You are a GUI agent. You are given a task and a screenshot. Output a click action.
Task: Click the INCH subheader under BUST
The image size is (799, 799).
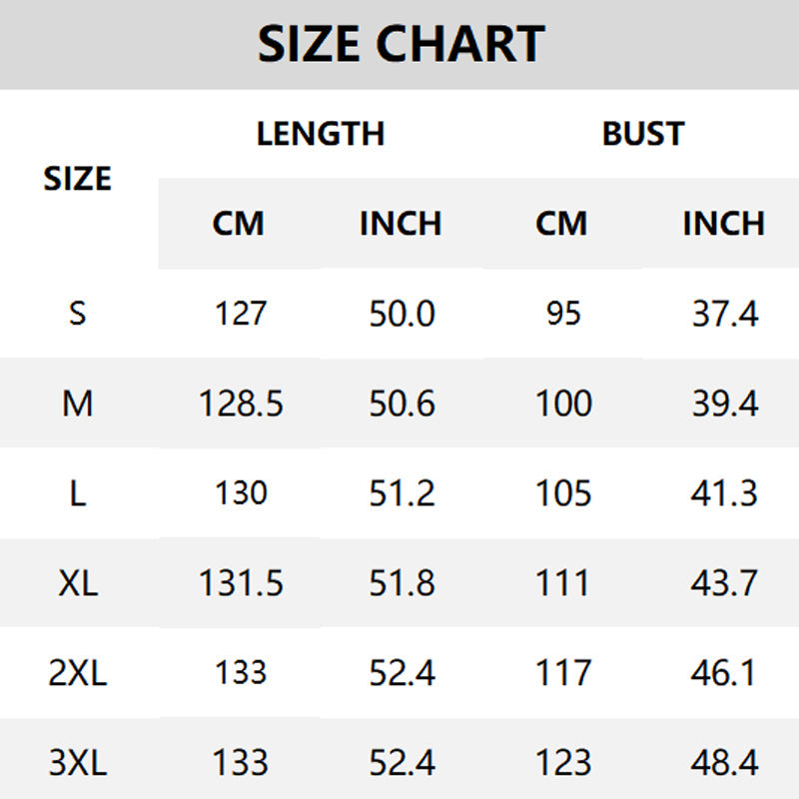(724, 224)
